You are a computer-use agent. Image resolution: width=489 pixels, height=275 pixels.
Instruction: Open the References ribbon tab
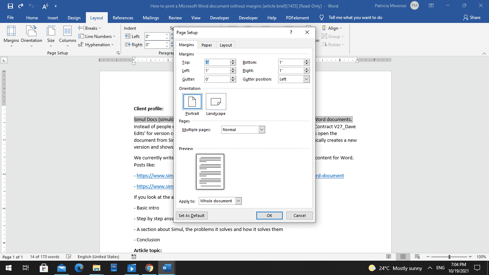123,17
